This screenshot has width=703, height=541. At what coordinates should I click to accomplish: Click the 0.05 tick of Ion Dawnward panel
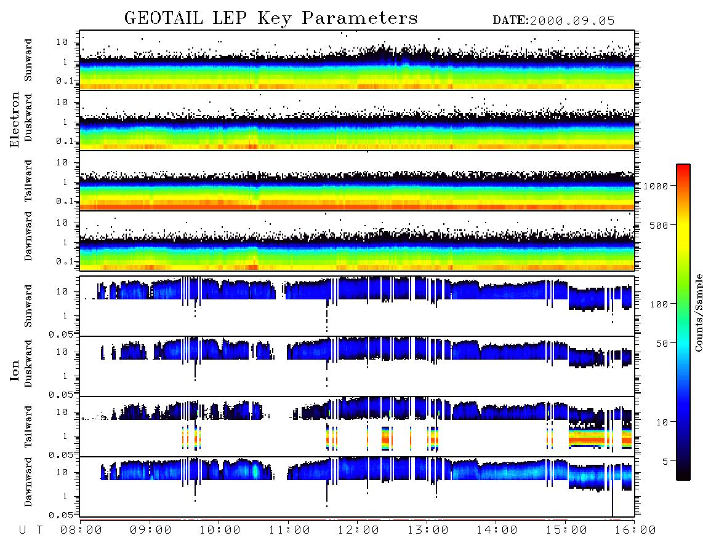[60, 515]
